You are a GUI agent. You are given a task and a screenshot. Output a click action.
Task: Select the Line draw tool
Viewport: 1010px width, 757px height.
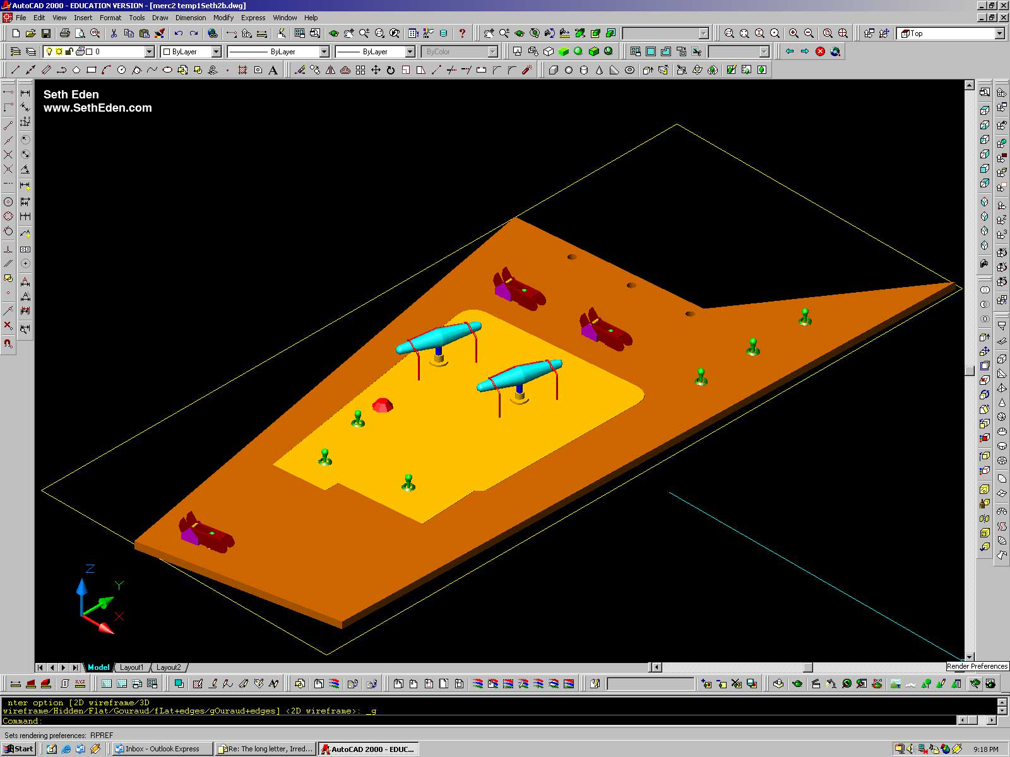click(15, 70)
